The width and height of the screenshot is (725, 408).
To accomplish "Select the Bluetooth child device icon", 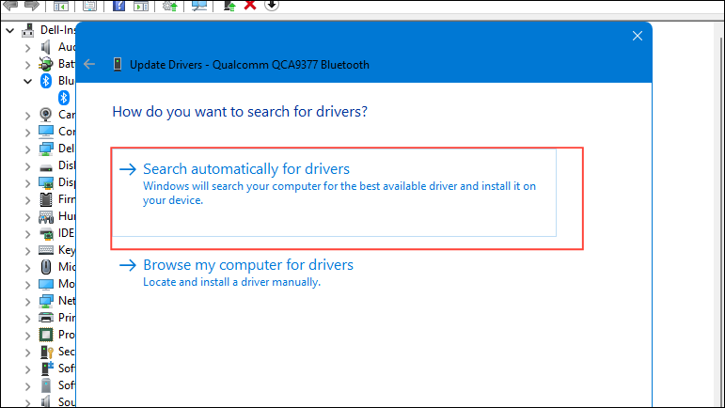I will tap(64, 98).
